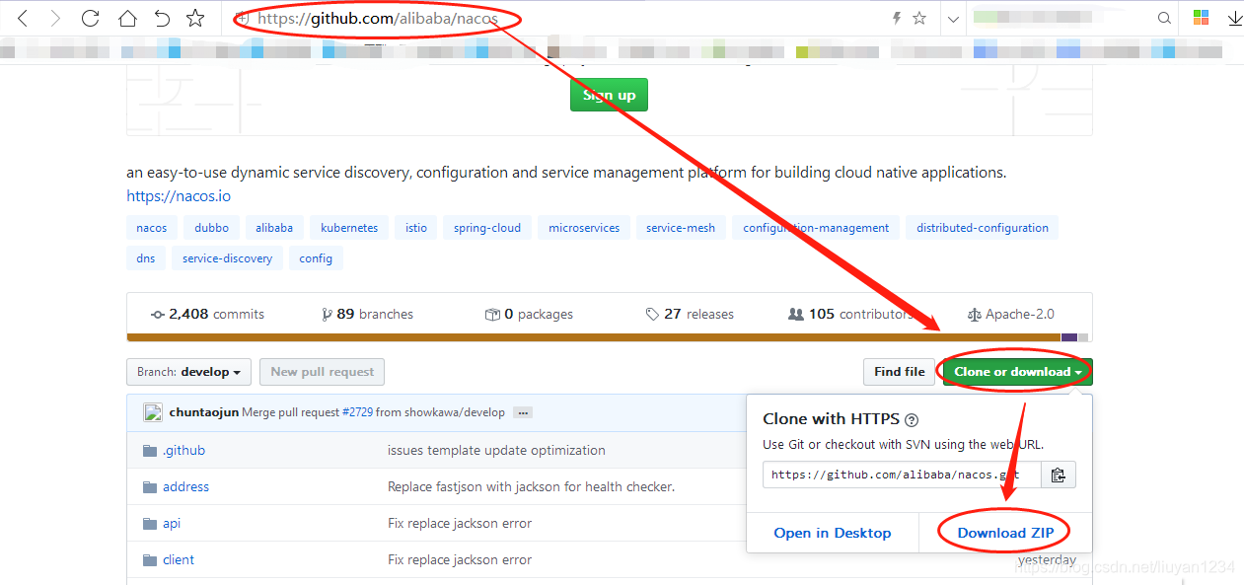
Task: Select the distributed-configuration topic tag
Action: [983, 228]
